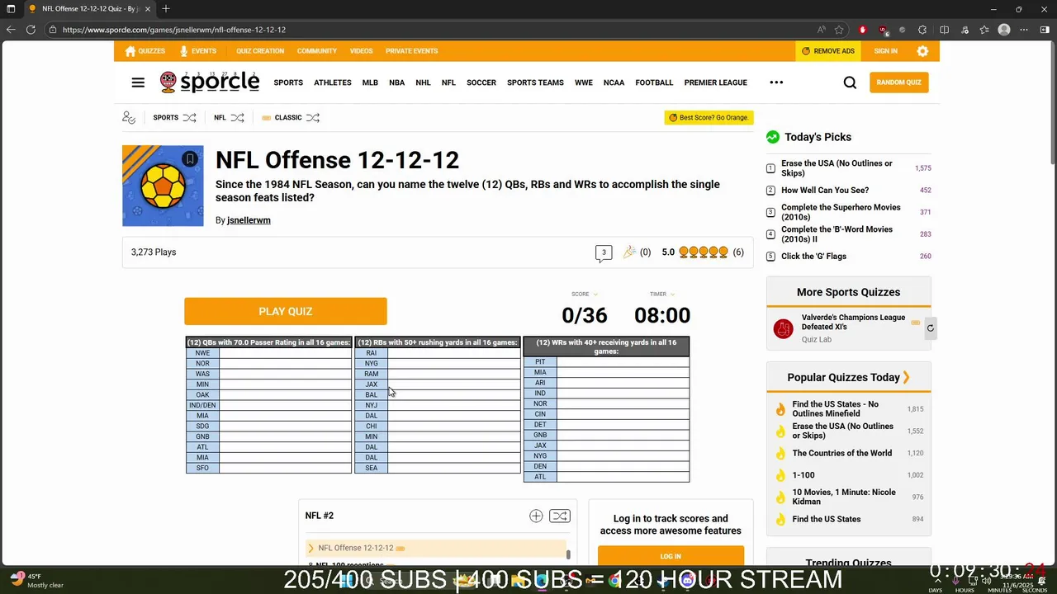The height and width of the screenshot is (594, 1057).
Task: Open the orange bar settings gear
Action: pos(922,51)
